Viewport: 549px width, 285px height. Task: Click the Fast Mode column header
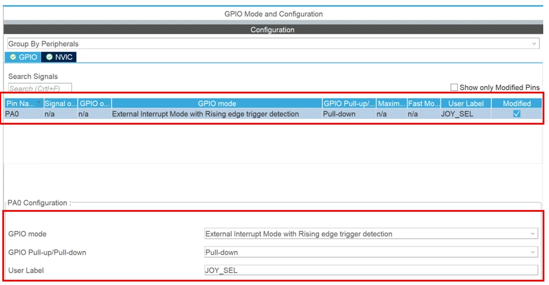click(424, 103)
